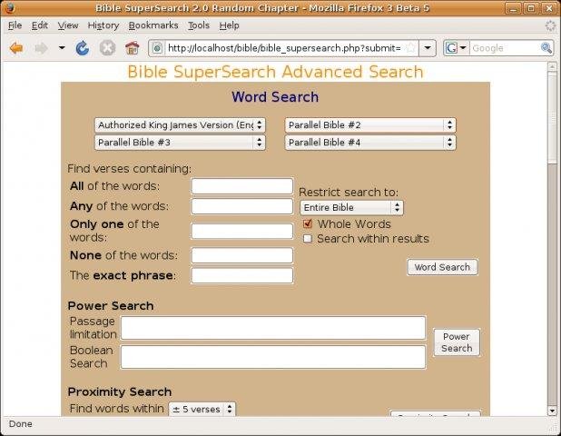Screen dimensions: 561x436
Task: Open the File menu
Action: coord(15,25)
